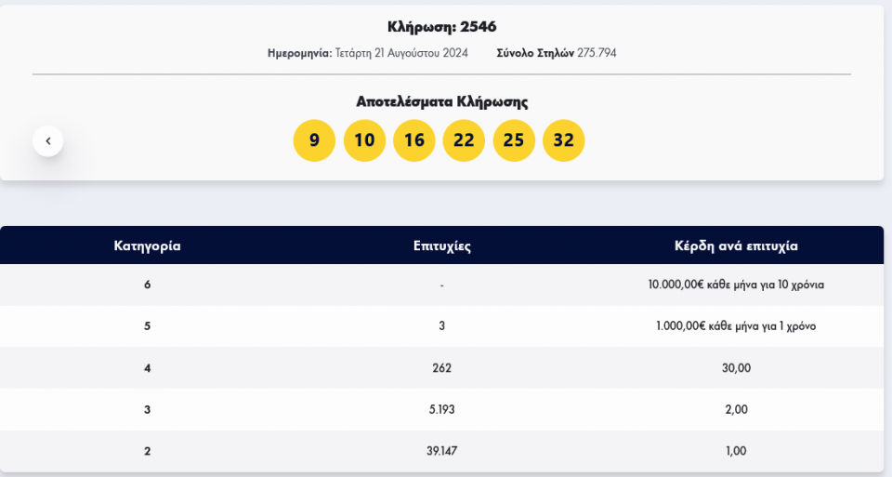This screenshot has width=892, height=477.
Task: Click the Επιτυχίες column header
Action: click(442, 246)
